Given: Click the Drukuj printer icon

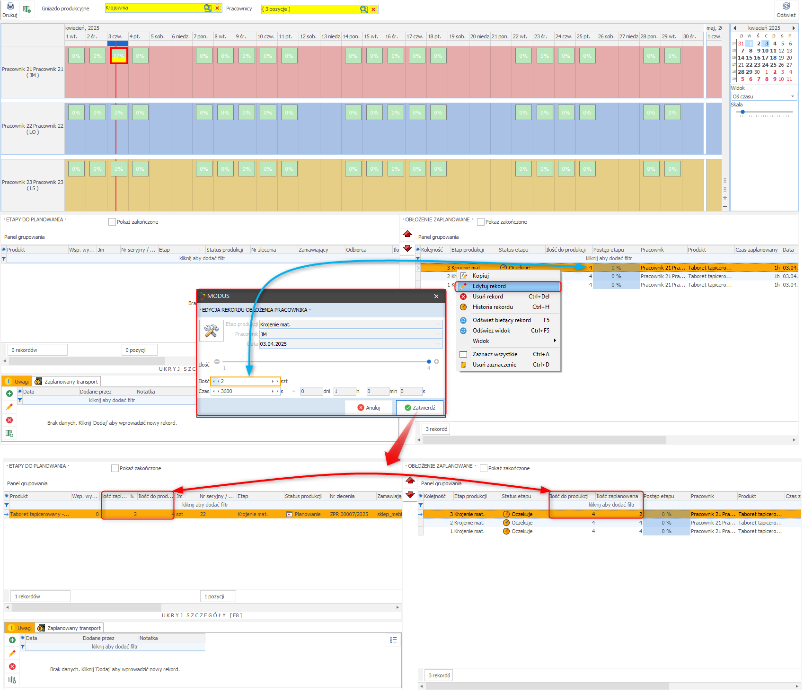Looking at the screenshot, I should (10, 7).
